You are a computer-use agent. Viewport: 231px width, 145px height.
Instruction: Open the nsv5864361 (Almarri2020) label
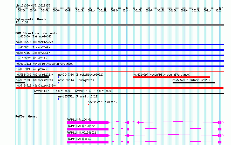(53, 91)
